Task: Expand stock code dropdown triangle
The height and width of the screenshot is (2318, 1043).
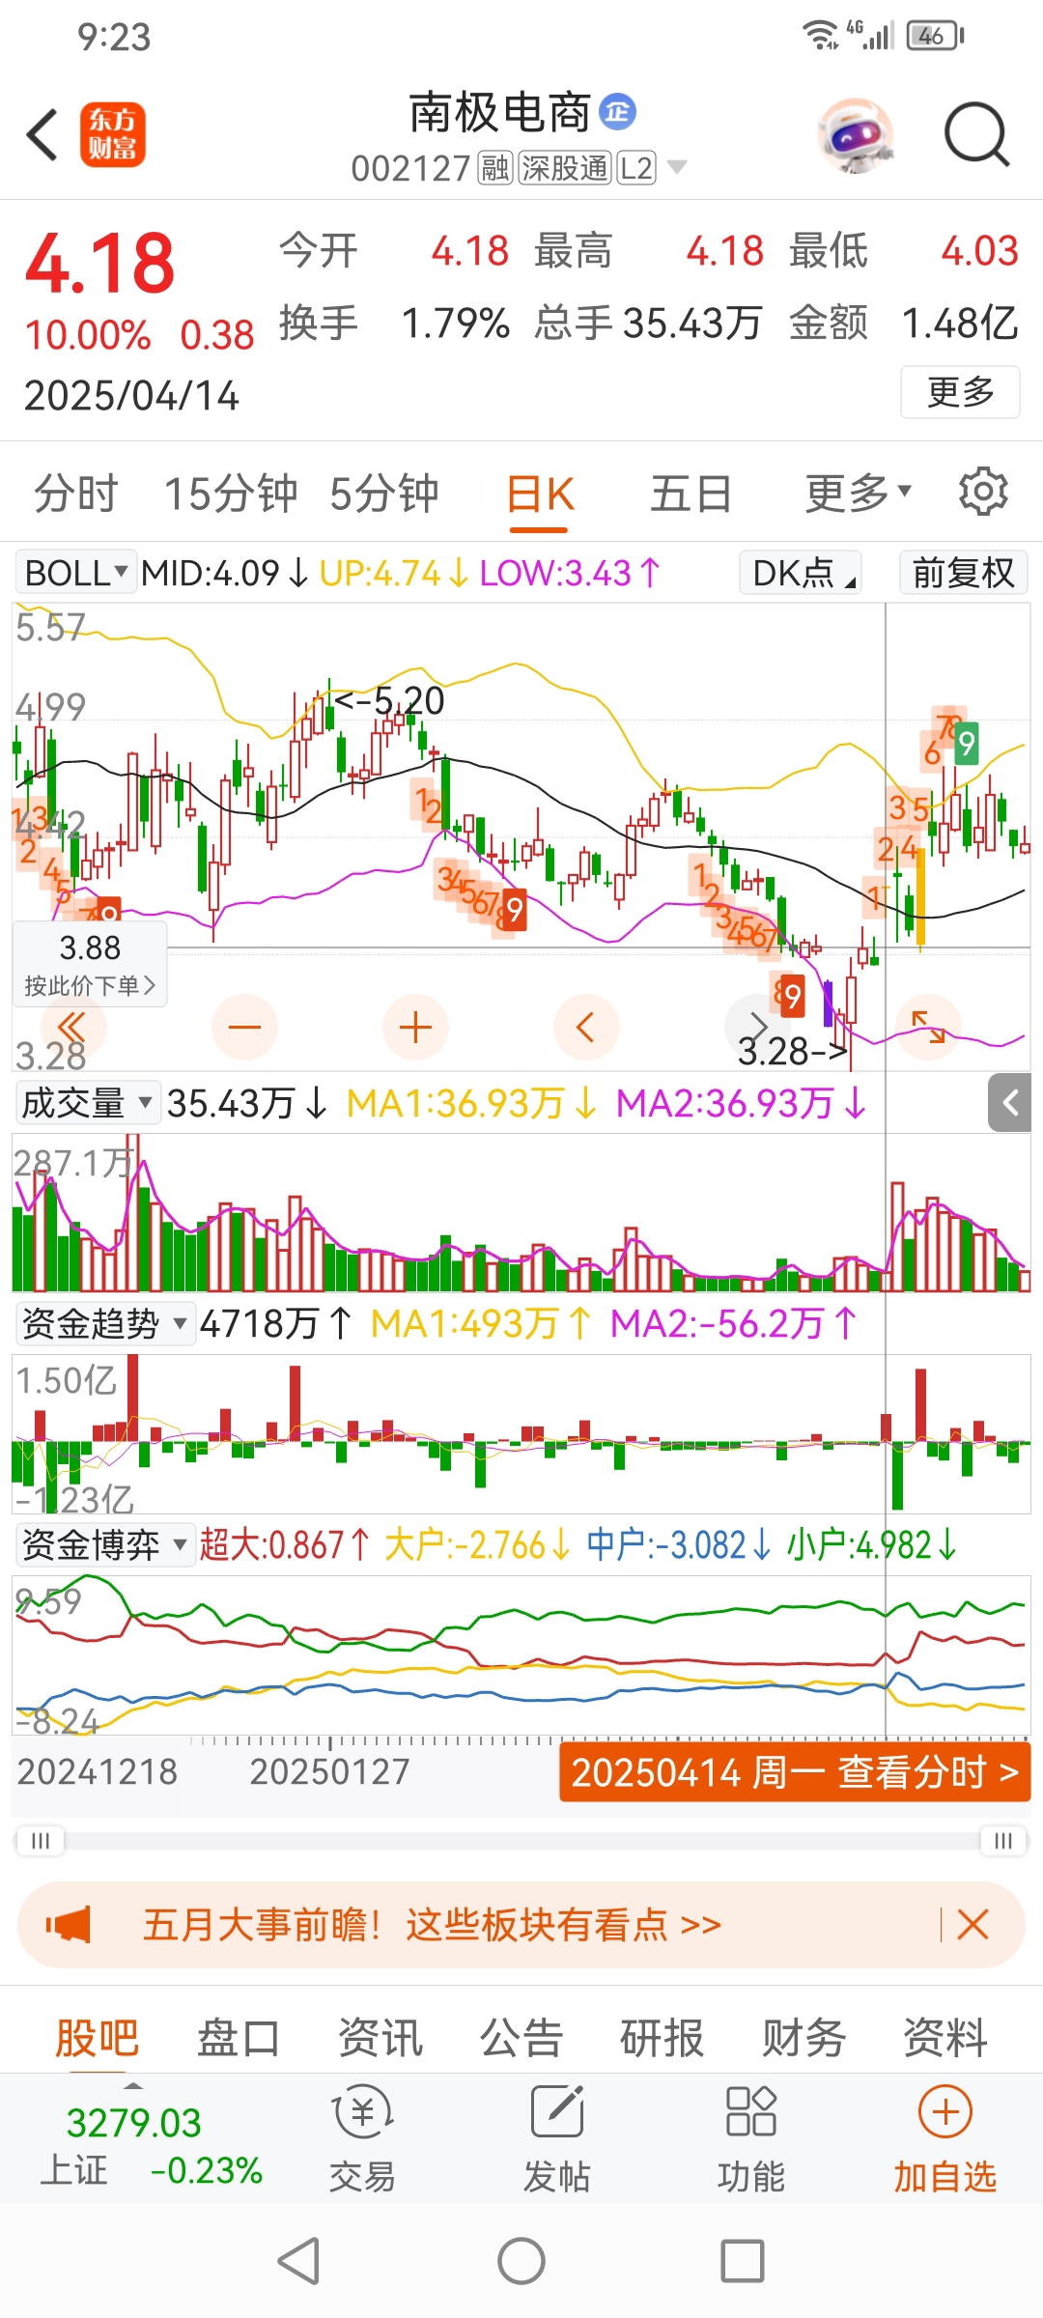Action: click(677, 168)
